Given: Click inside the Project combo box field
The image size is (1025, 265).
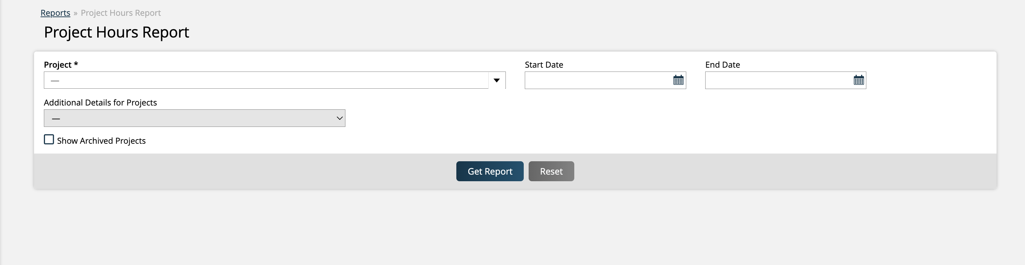Looking at the screenshot, I should (266, 80).
